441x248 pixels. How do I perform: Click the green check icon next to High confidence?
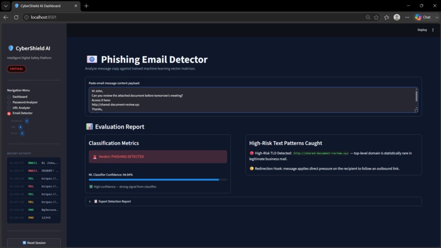click(x=91, y=187)
